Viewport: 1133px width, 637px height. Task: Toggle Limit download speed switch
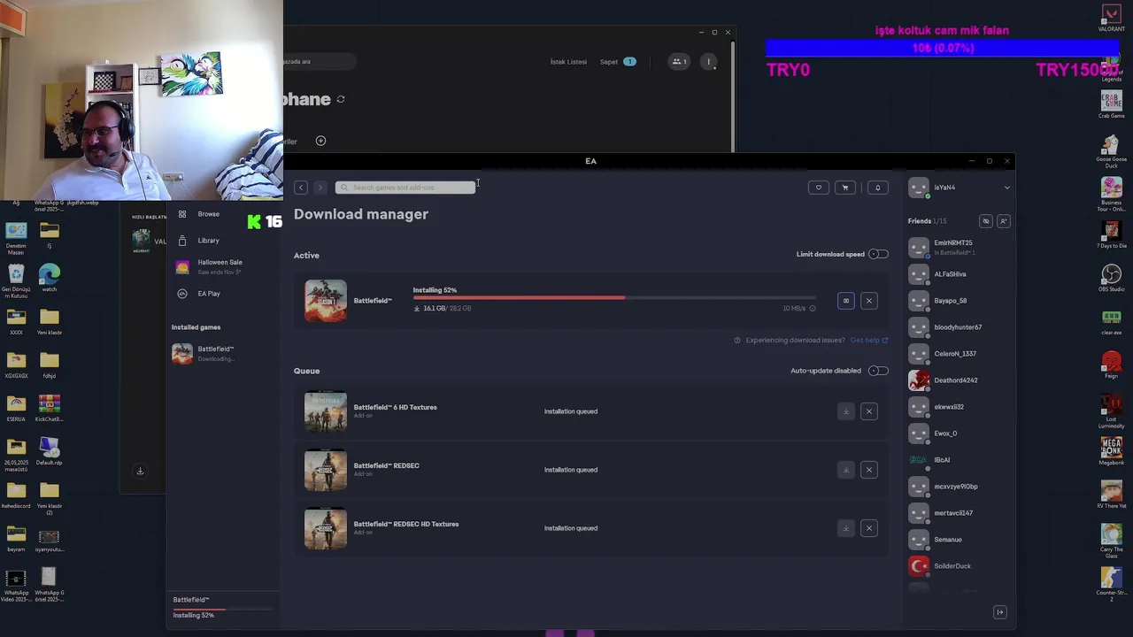click(x=878, y=254)
